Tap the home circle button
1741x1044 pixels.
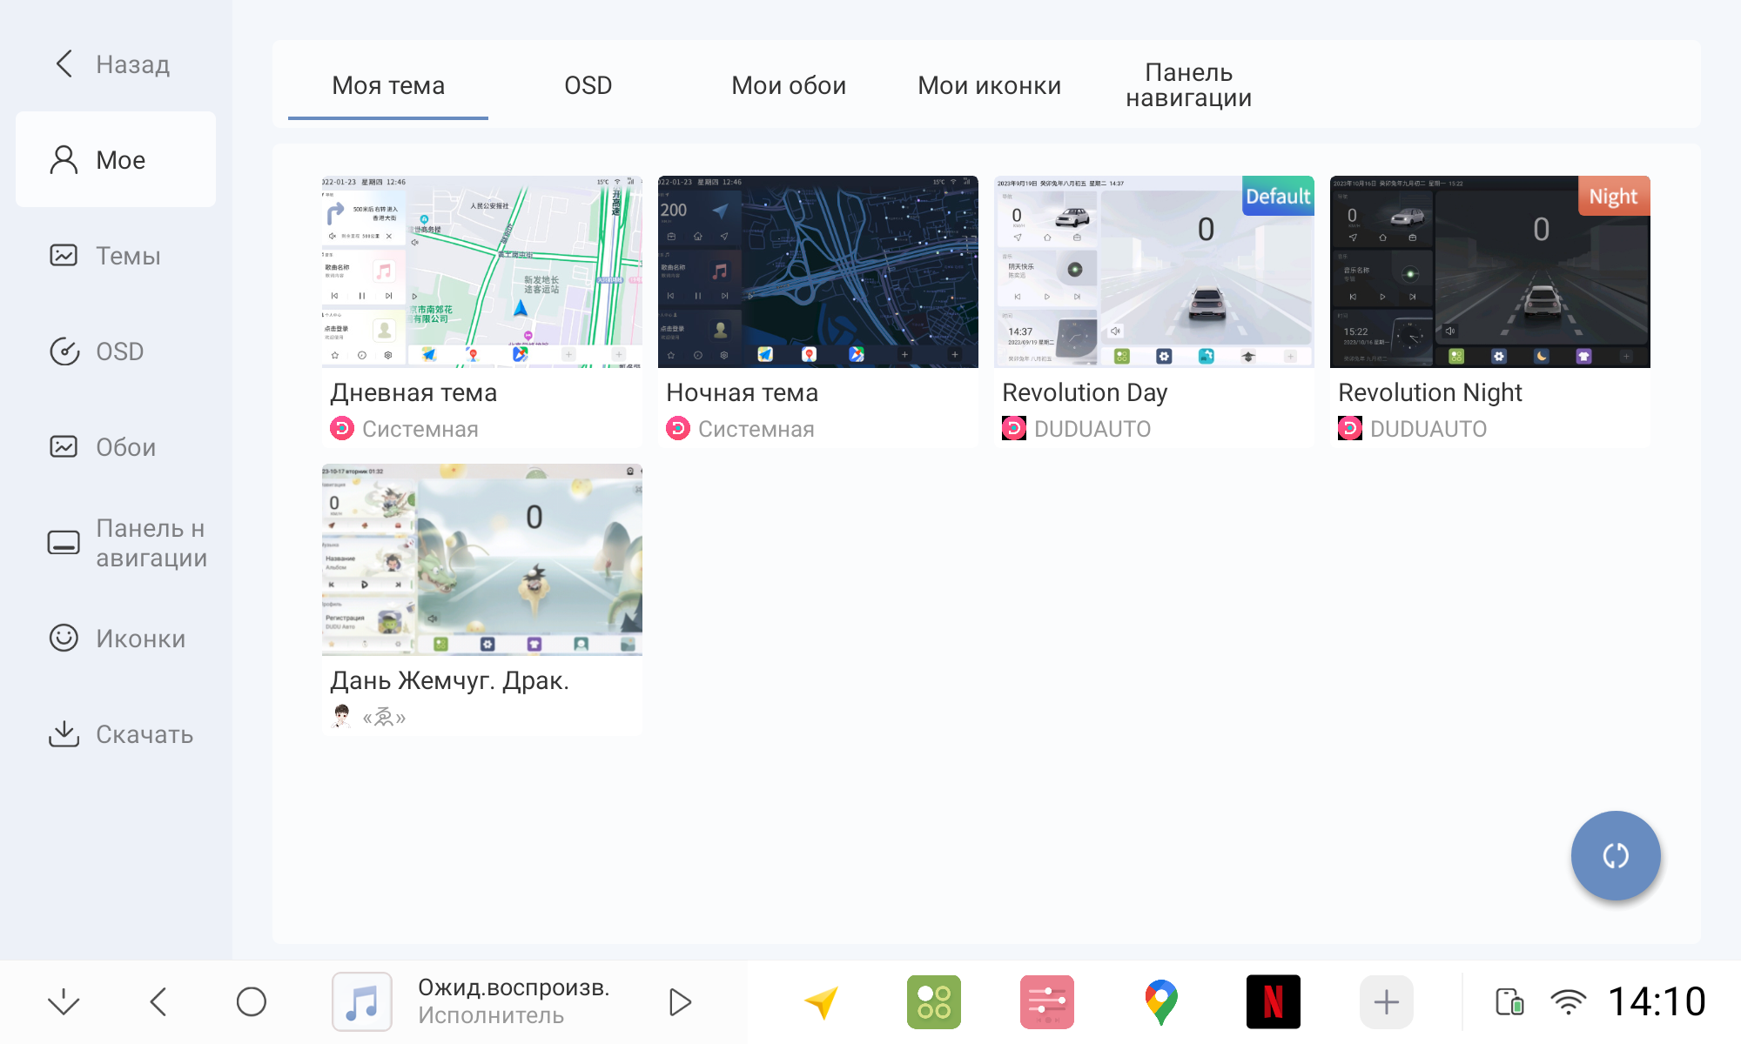pos(252,1001)
